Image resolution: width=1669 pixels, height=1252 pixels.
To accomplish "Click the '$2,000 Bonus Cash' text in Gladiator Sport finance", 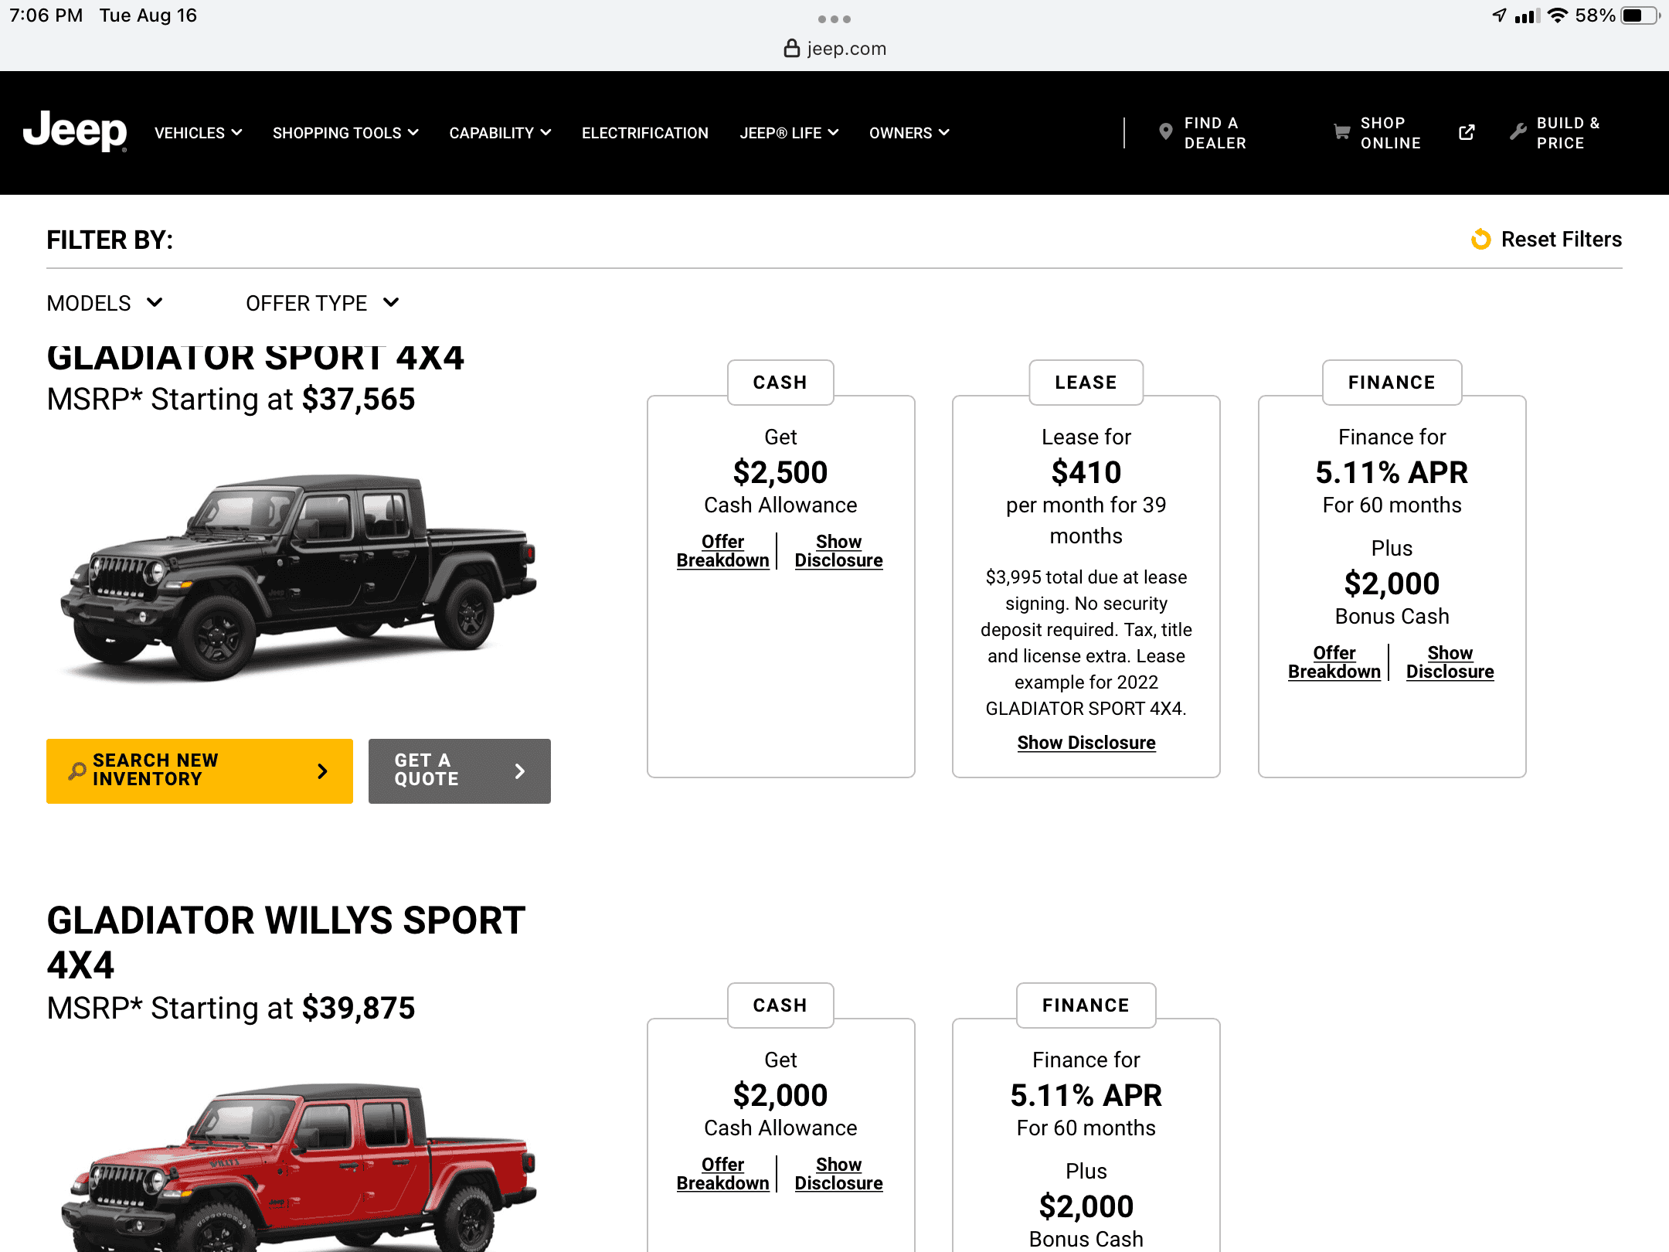I will click(1392, 599).
